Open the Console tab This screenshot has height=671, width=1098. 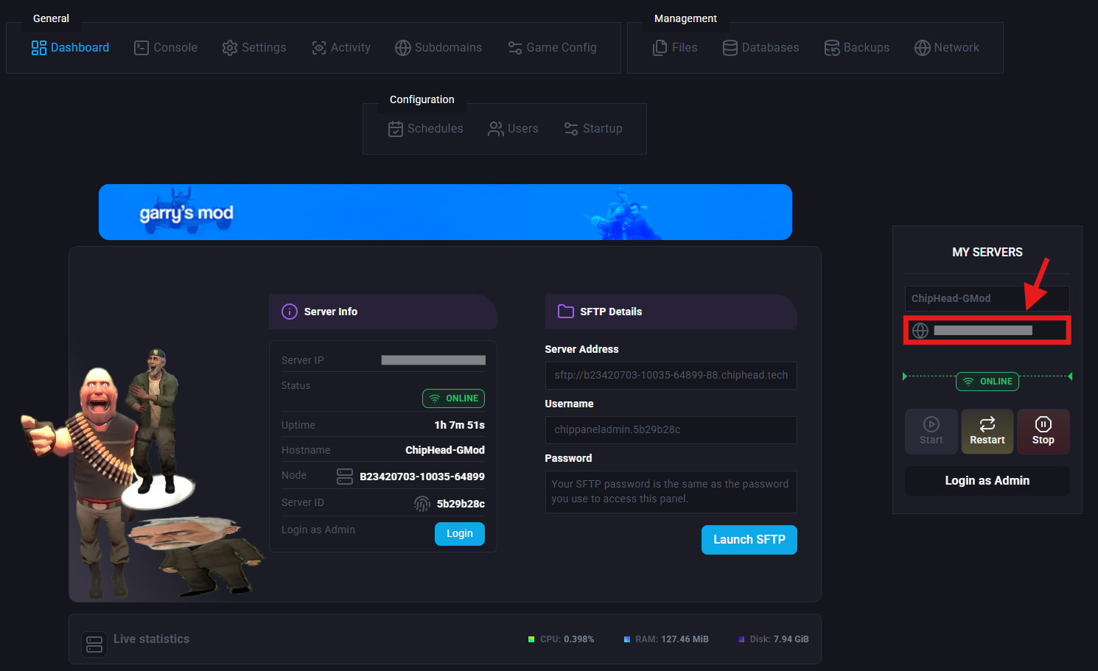[x=166, y=48]
